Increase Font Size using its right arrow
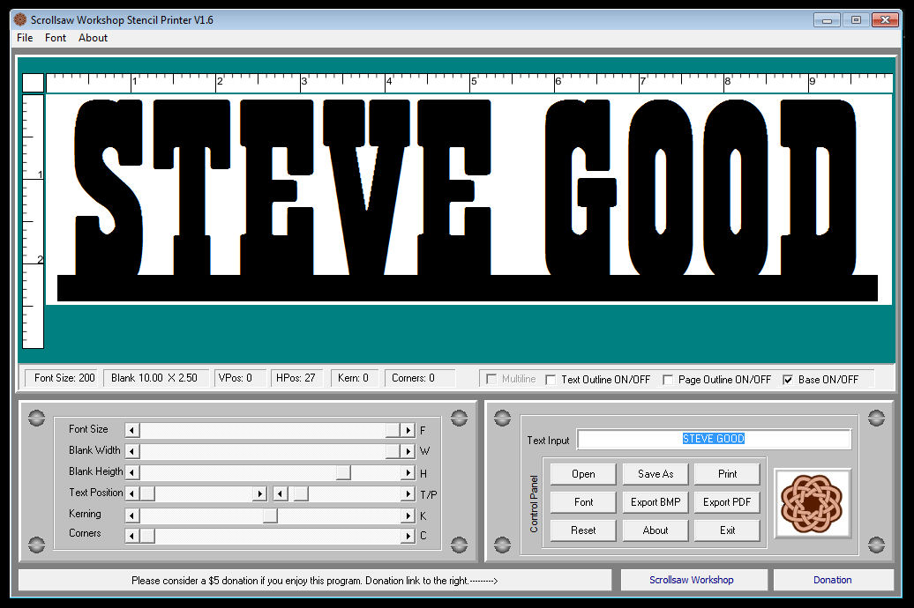The image size is (914, 608). 408,429
